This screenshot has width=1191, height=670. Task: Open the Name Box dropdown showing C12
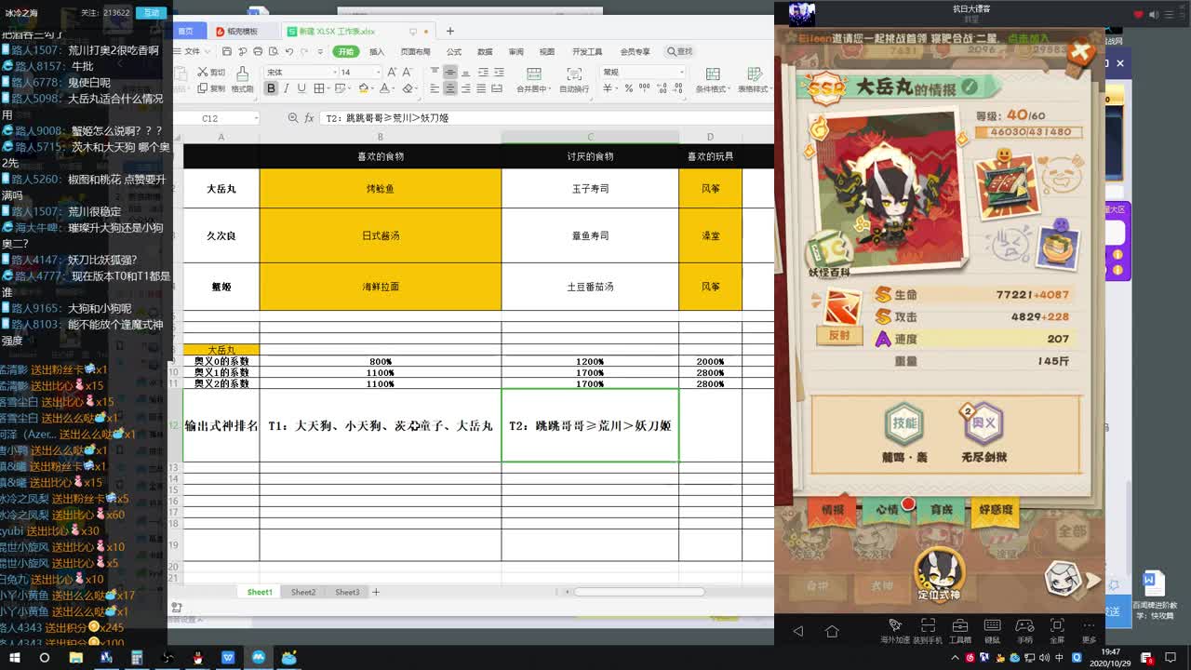(x=255, y=118)
